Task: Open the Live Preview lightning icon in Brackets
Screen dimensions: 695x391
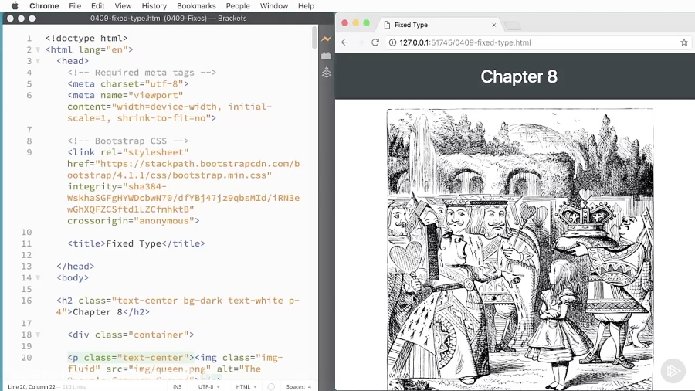Action: coord(326,39)
